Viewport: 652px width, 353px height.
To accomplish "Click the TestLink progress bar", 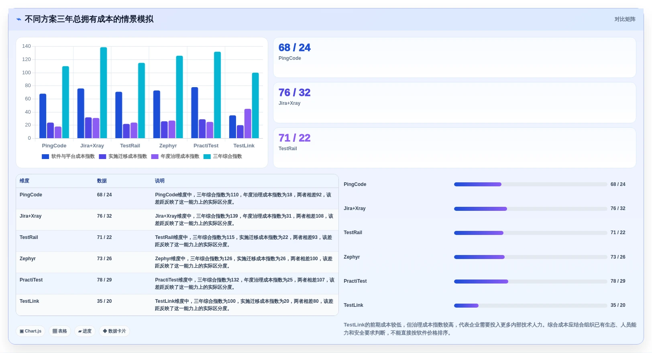I will pyautogui.click(x=530, y=306).
